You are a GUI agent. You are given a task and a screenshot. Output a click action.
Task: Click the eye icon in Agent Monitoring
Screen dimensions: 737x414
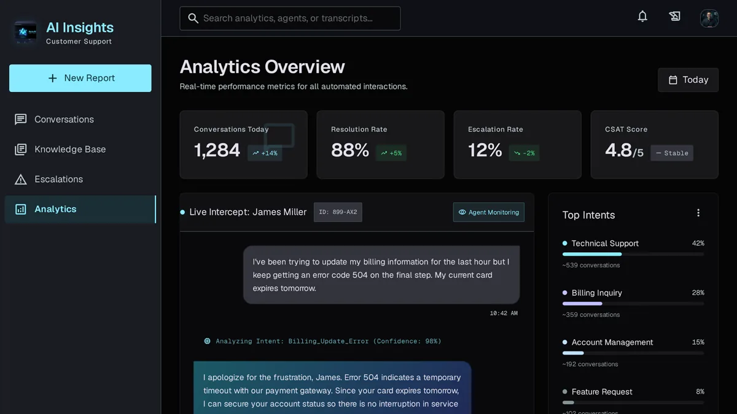tap(462, 212)
